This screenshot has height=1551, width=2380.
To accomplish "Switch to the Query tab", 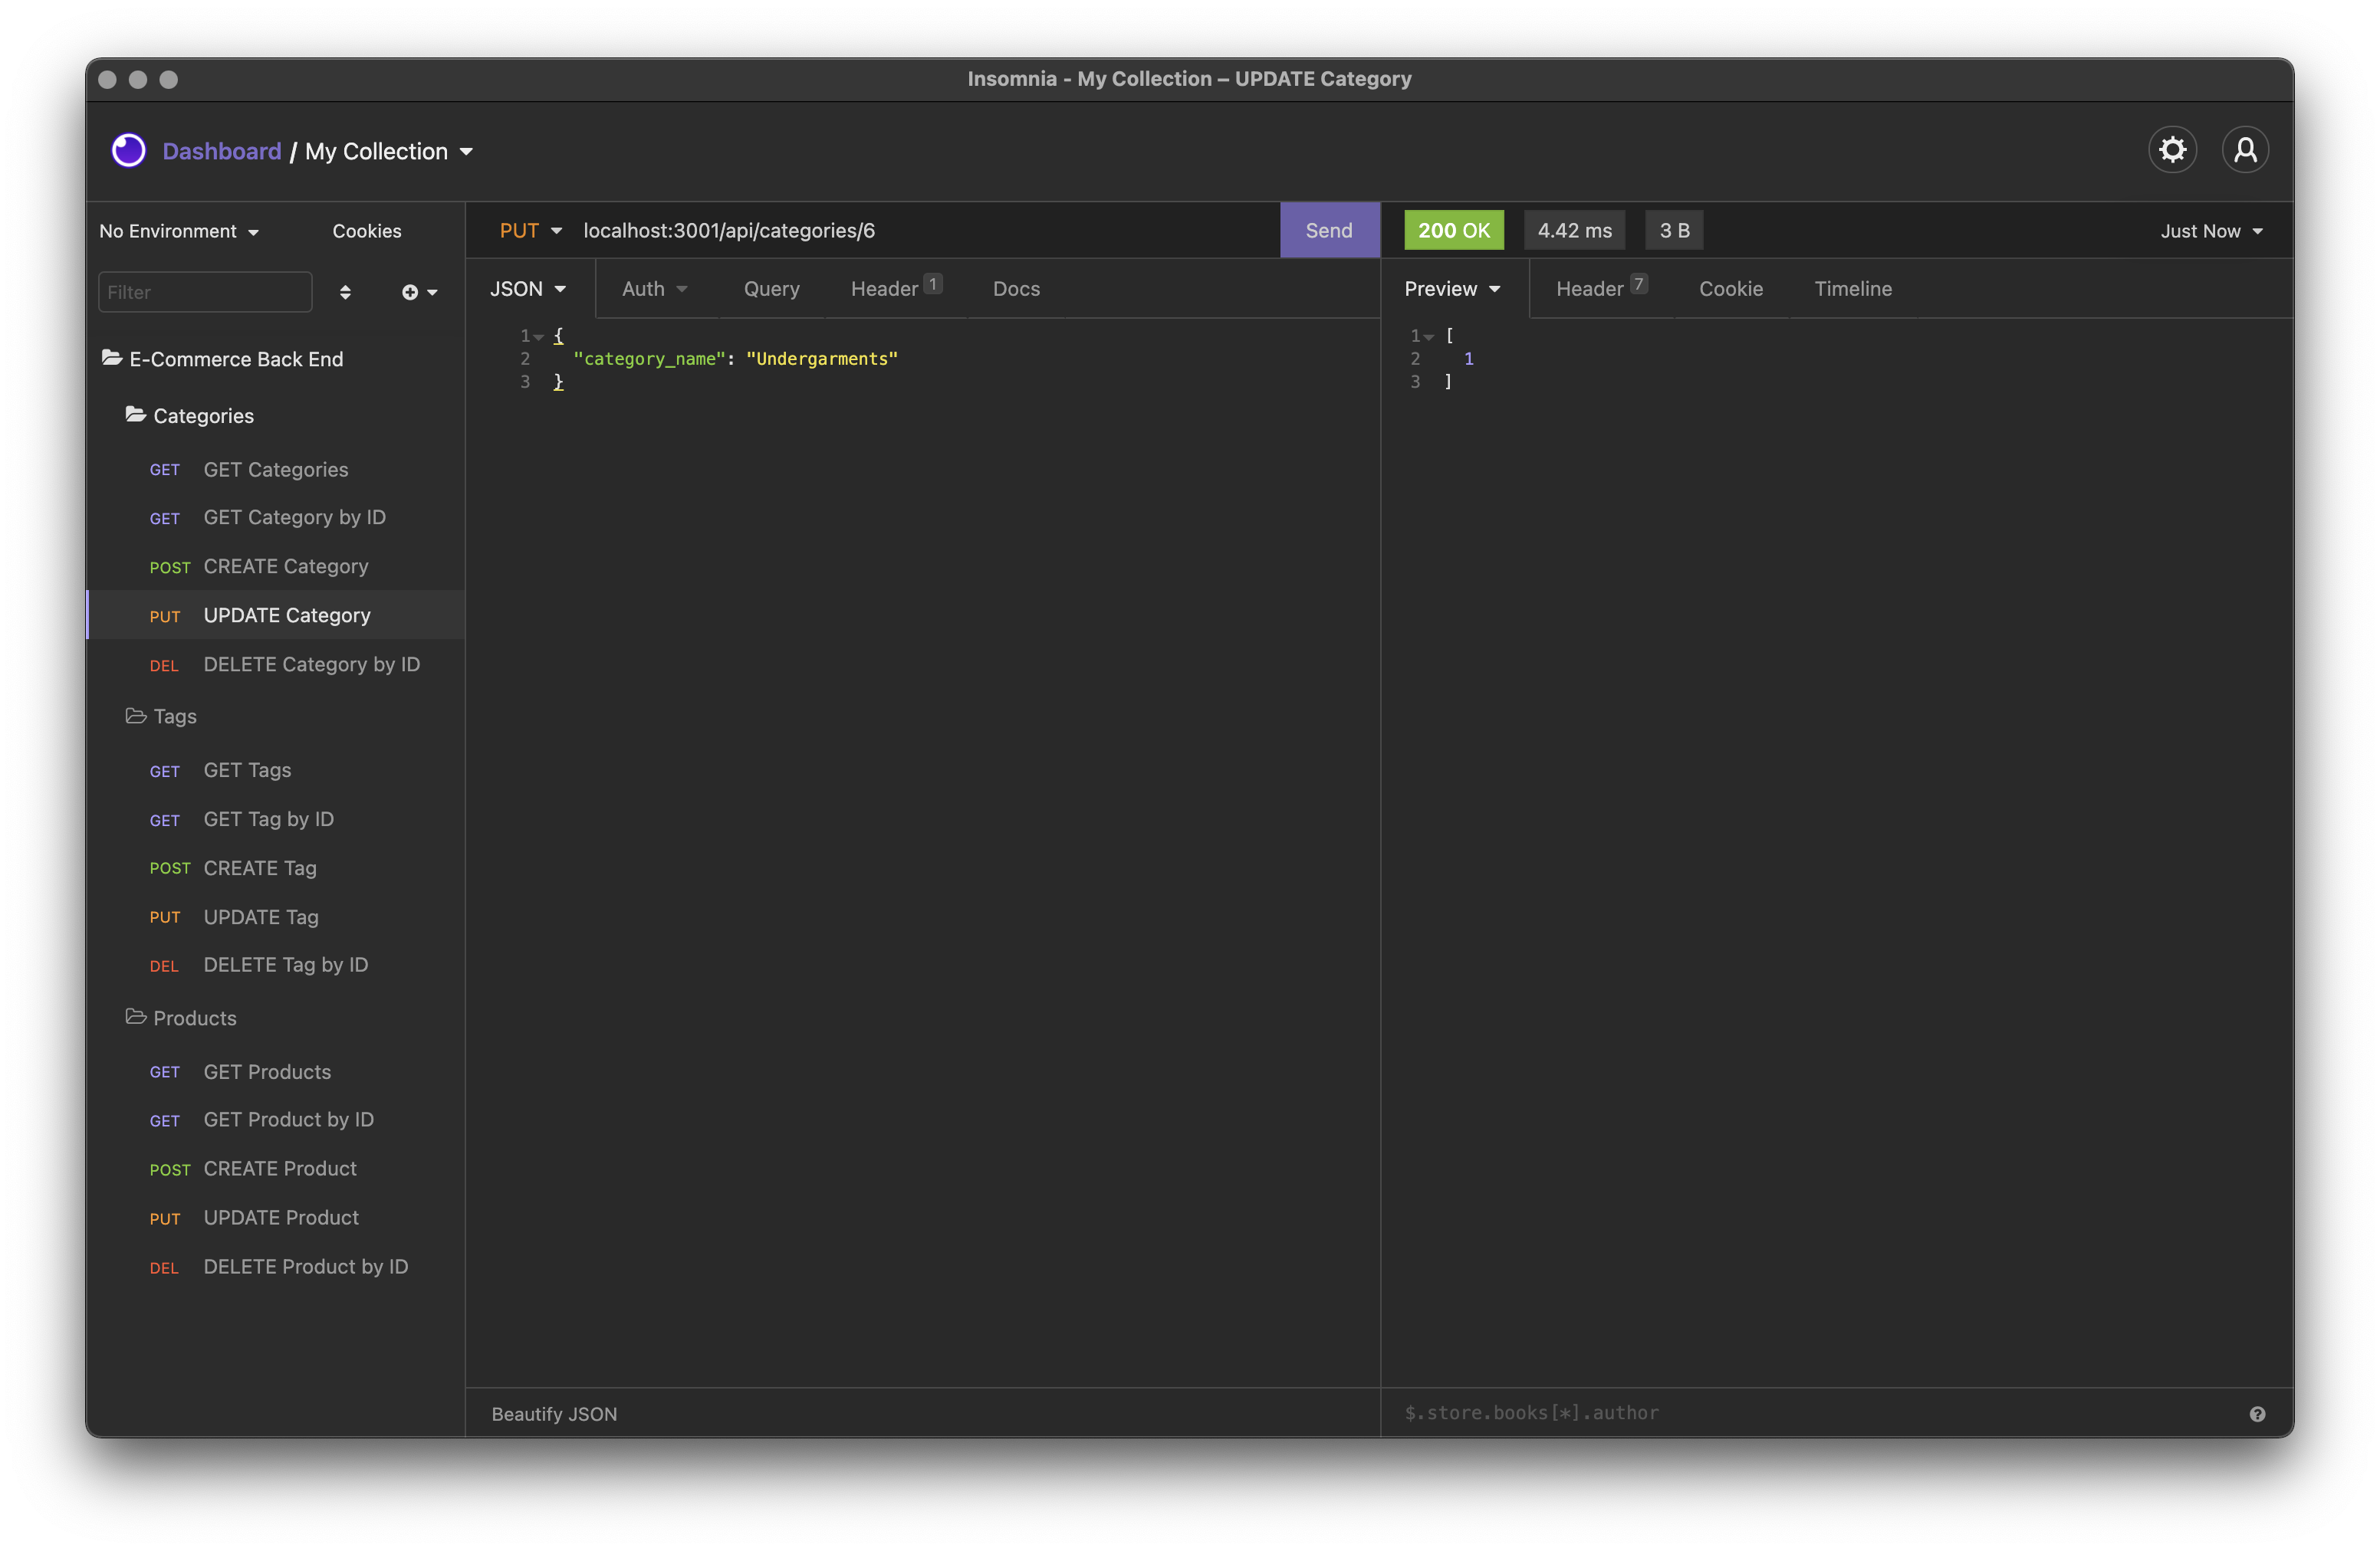I will pos(771,289).
